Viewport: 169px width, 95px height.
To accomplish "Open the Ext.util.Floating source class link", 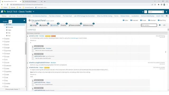I will [x=160, y=36].
